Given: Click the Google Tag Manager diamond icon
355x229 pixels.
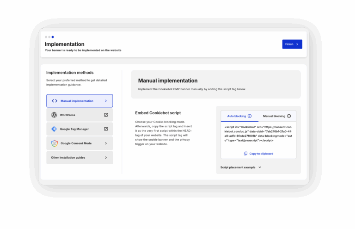Looking at the screenshot, I should coord(54,129).
